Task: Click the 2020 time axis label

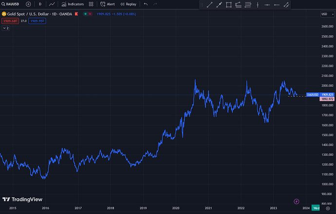Action: click(176, 208)
